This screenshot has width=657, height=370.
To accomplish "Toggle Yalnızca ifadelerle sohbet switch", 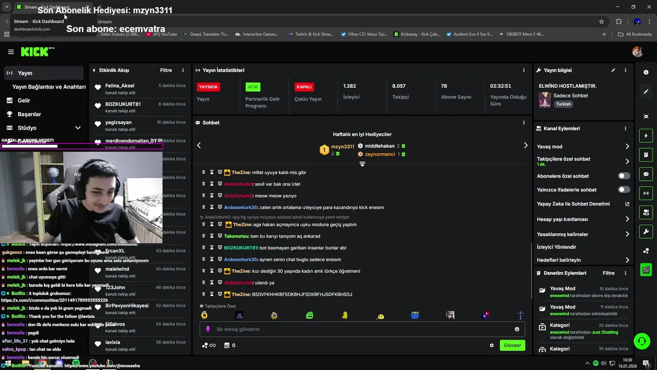I will 624,190.
